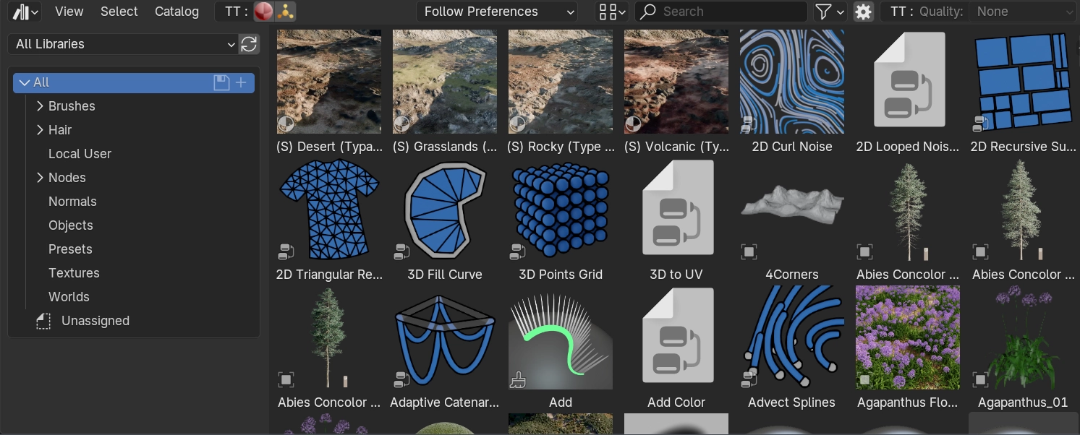The width and height of the screenshot is (1080, 435).
Task: Open the View menu
Action: (x=69, y=12)
